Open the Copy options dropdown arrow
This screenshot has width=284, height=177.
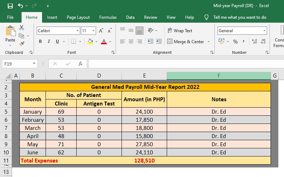(28, 36)
